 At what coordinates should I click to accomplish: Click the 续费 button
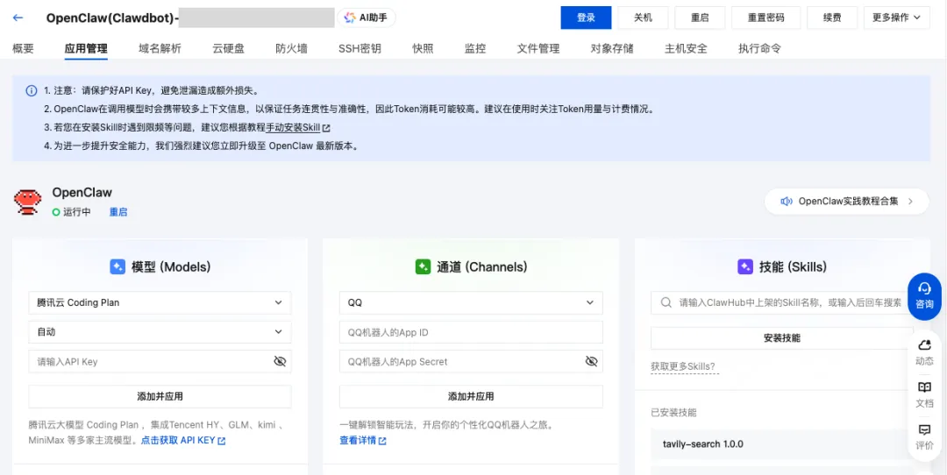tap(832, 18)
